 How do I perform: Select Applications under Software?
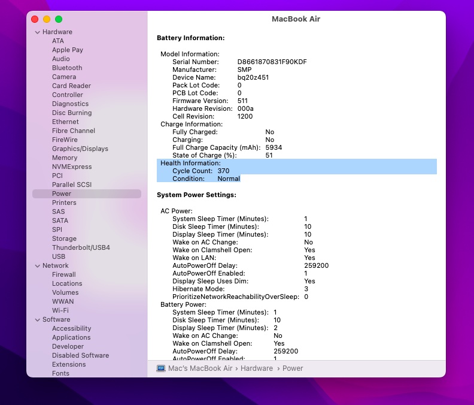tap(71, 337)
